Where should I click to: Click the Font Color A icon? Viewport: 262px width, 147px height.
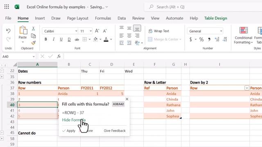(106, 39)
